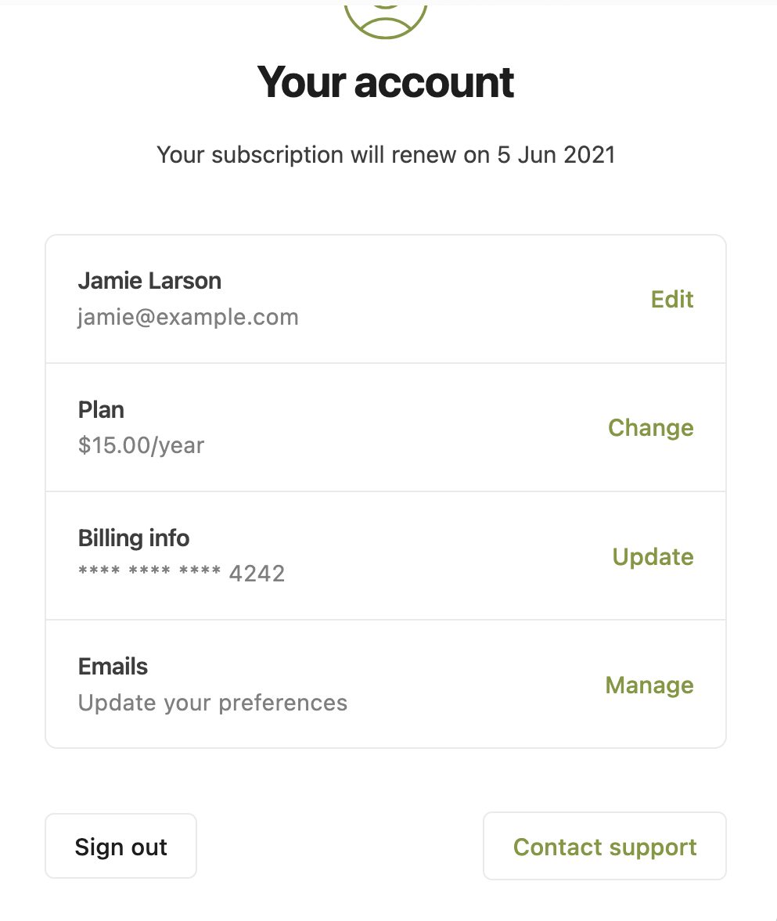Select the jamie@example.com email address
Image resolution: width=777 pixels, height=921 pixels.
[x=188, y=317]
